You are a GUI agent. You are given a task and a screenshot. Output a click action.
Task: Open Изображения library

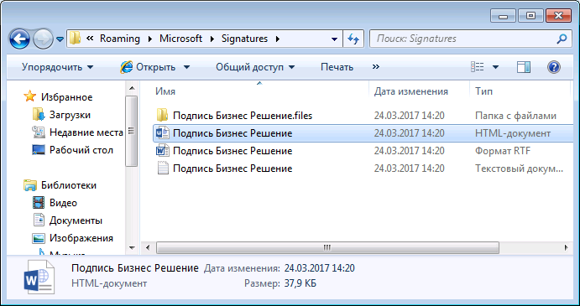(81, 238)
